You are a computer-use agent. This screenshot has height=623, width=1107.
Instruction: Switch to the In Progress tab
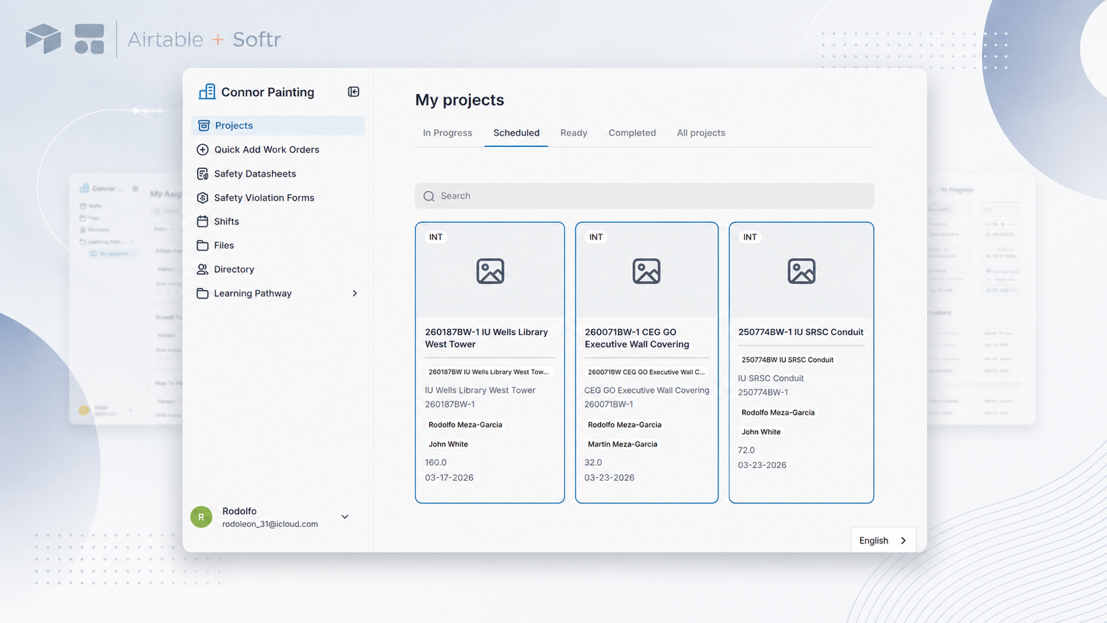tap(448, 133)
